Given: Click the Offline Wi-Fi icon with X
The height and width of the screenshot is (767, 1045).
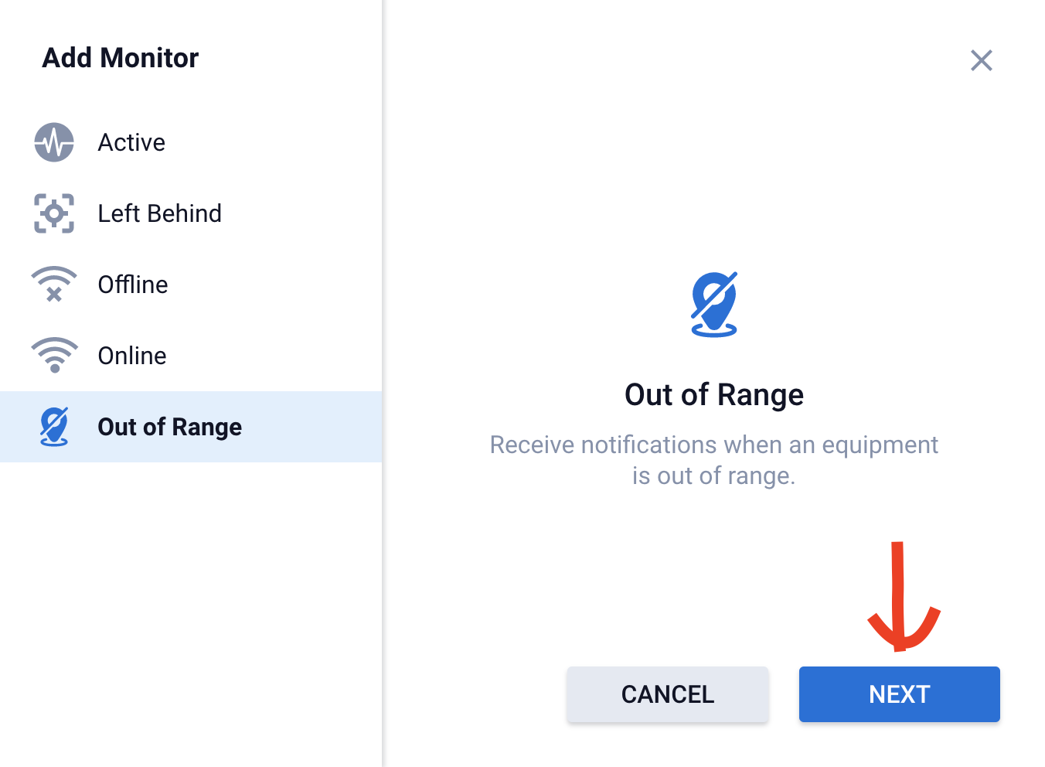Looking at the screenshot, I should [54, 285].
